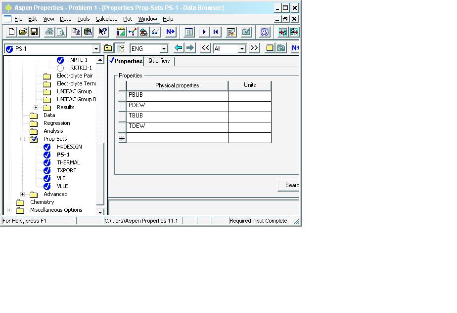Open the All filter dropdown

coord(242,48)
